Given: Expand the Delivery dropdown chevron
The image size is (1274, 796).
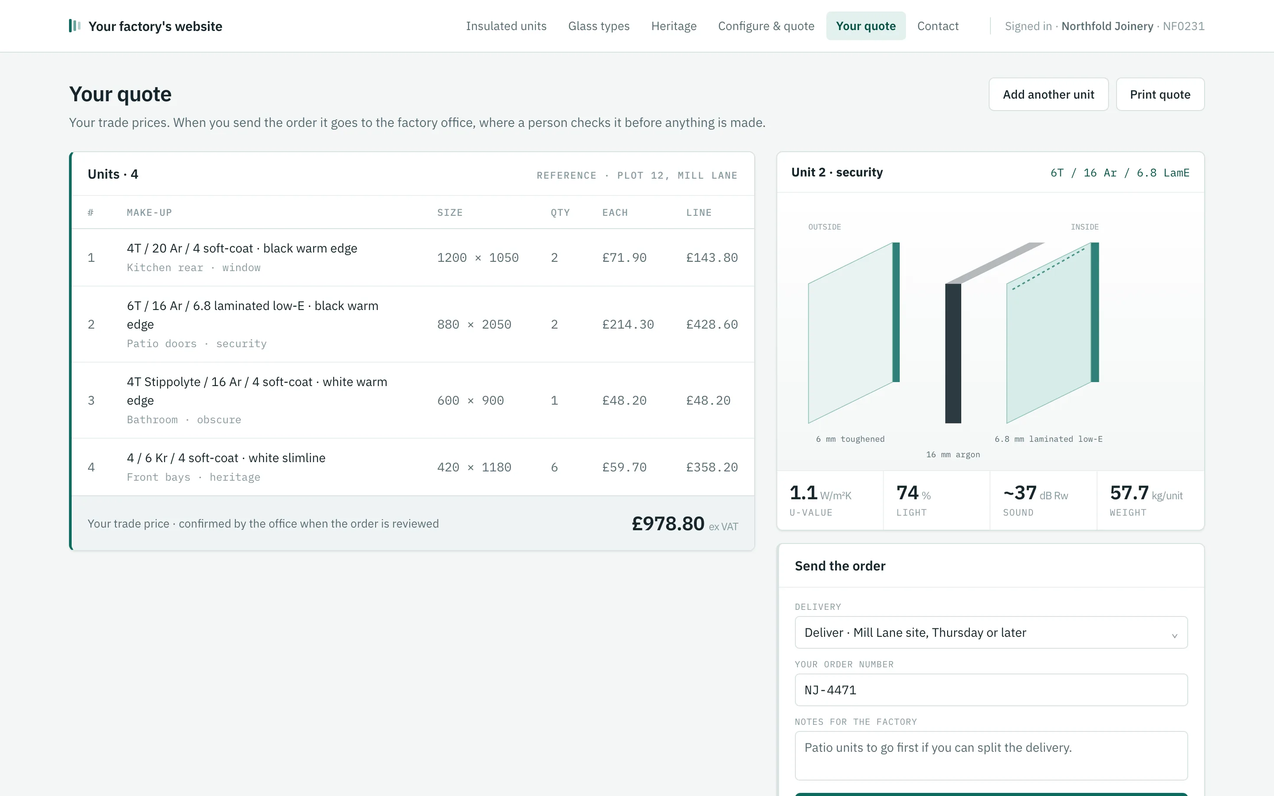Looking at the screenshot, I should (1174, 635).
